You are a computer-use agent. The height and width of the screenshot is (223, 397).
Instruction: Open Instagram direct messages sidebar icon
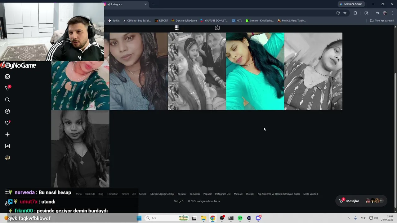tap(8, 88)
